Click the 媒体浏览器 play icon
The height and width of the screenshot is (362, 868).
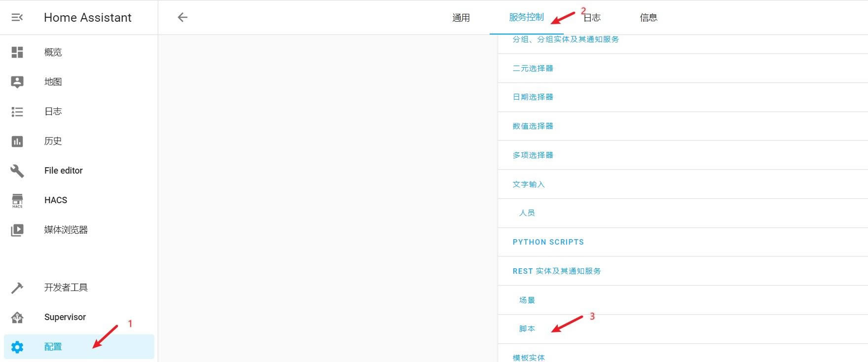pyautogui.click(x=17, y=230)
